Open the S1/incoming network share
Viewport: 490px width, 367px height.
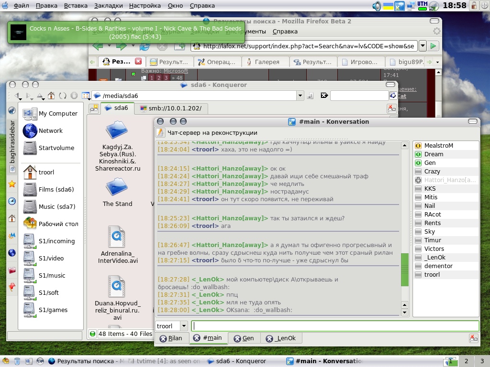pyautogui.click(x=49, y=241)
